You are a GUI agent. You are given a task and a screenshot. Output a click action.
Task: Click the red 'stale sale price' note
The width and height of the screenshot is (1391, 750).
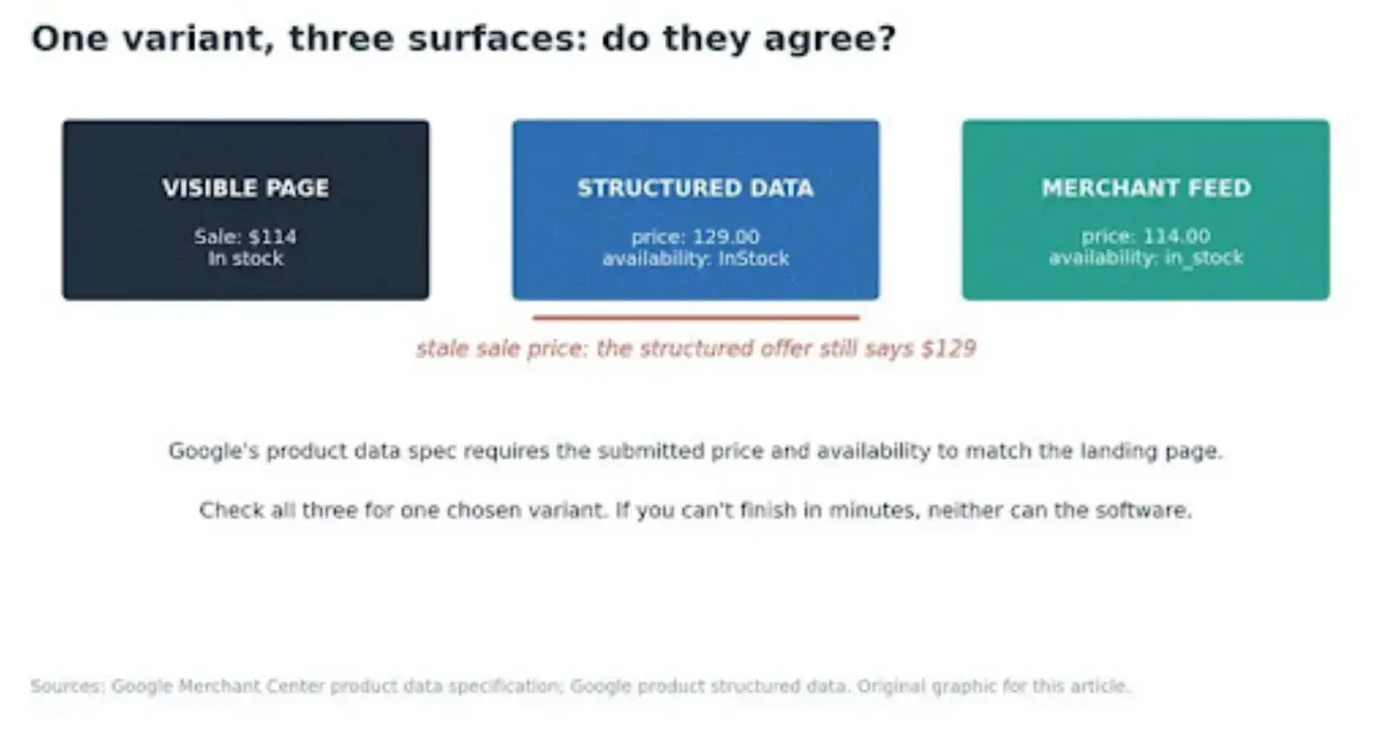click(696, 349)
